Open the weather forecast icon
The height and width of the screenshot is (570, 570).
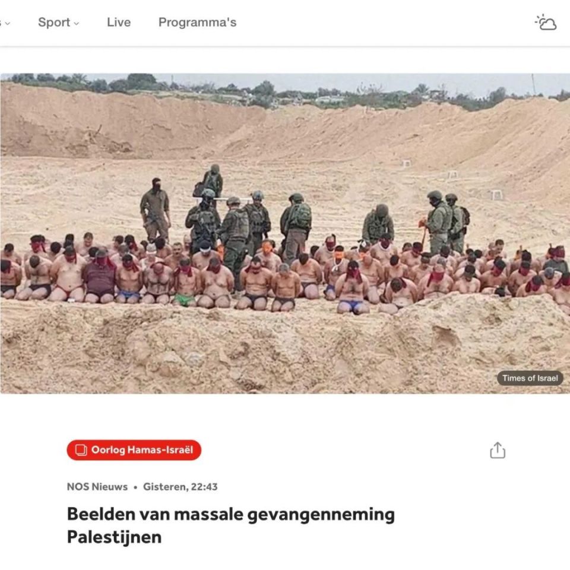[x=546, y=23]
